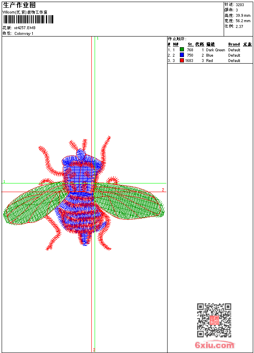Viewport: 254px width, 353px height.
Task: Select the Red color swatch
Action: [182, 60]
